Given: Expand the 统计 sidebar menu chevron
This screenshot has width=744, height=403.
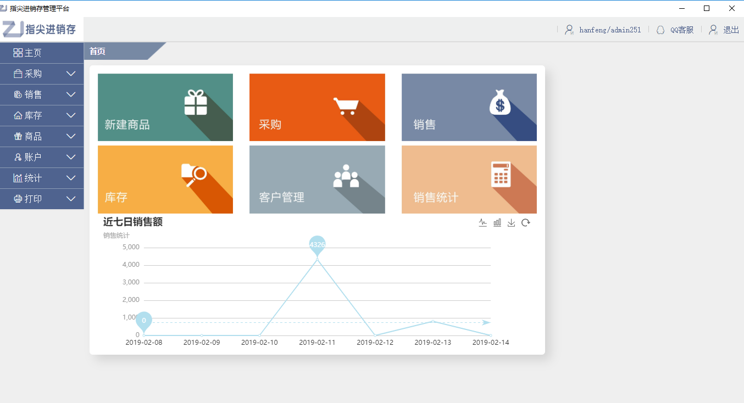Looking at the screenshot, I should [71, 178].
